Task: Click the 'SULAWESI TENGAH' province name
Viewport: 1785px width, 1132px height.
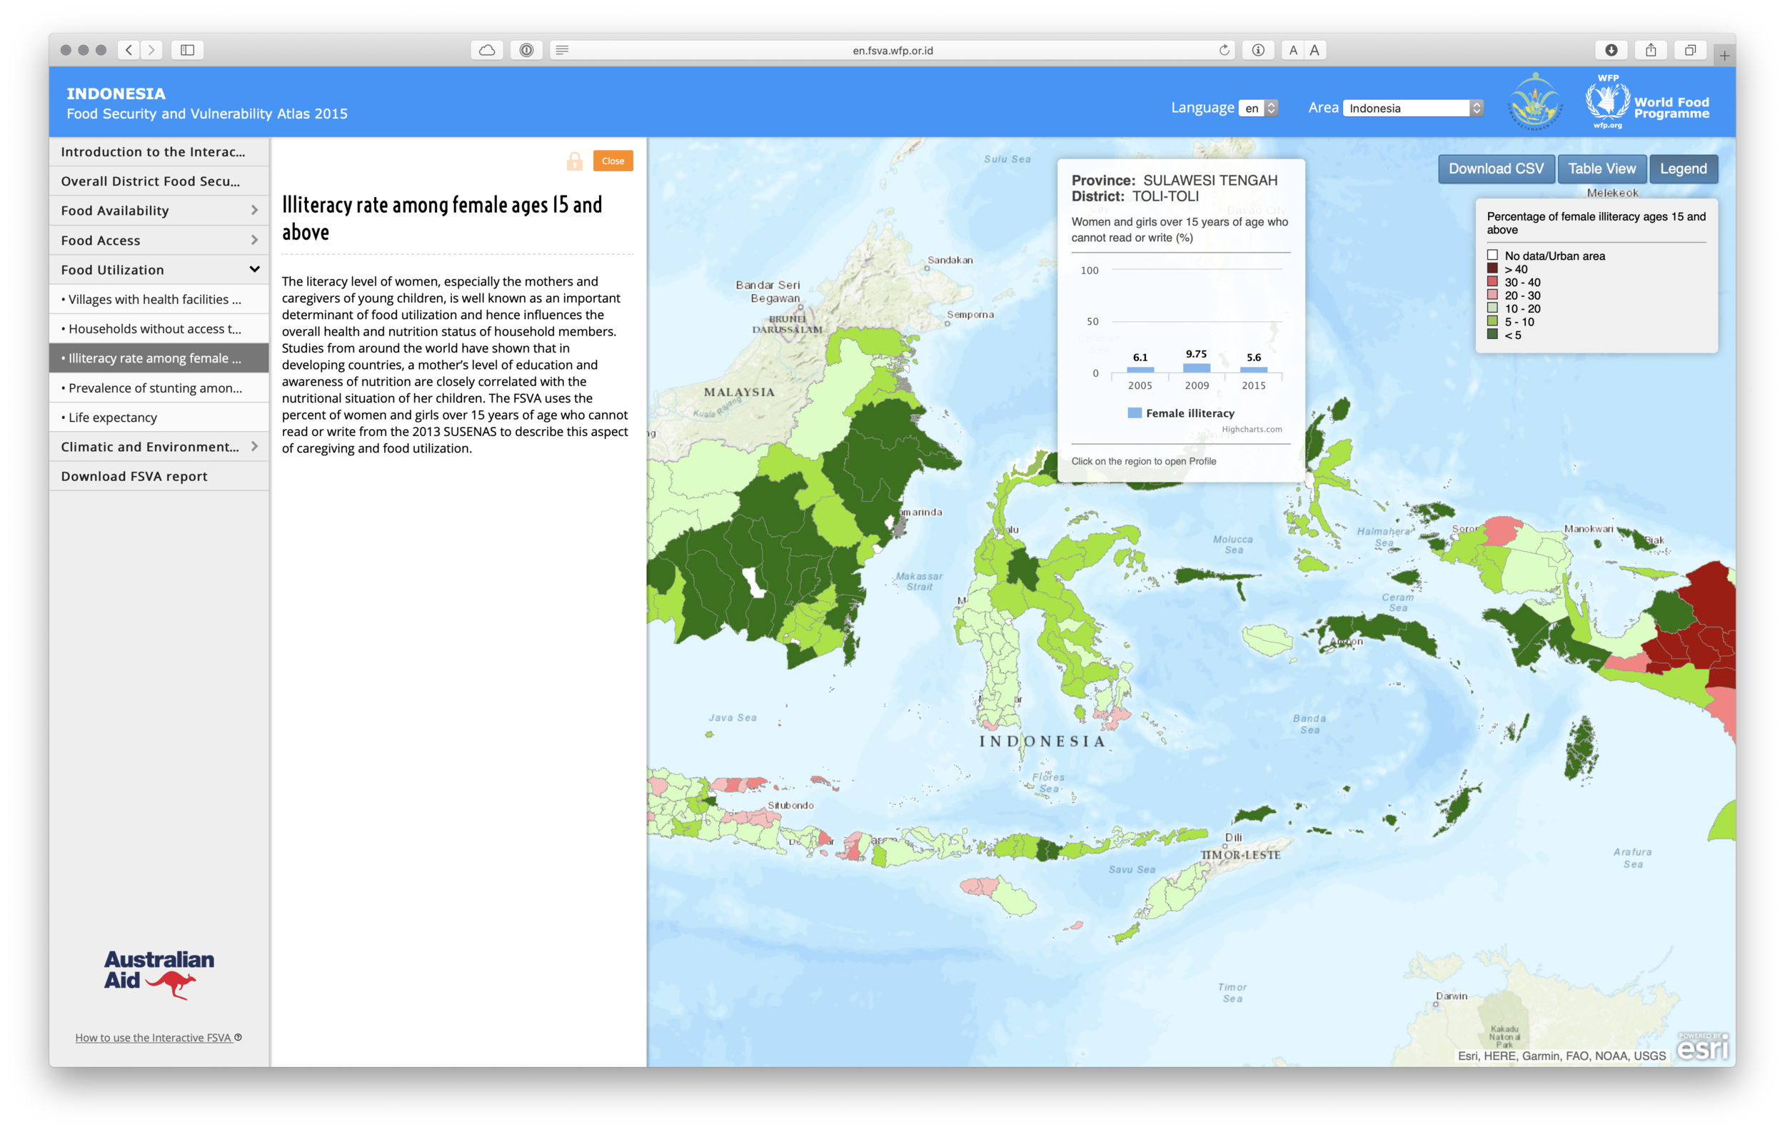Action: point(1210,180)
